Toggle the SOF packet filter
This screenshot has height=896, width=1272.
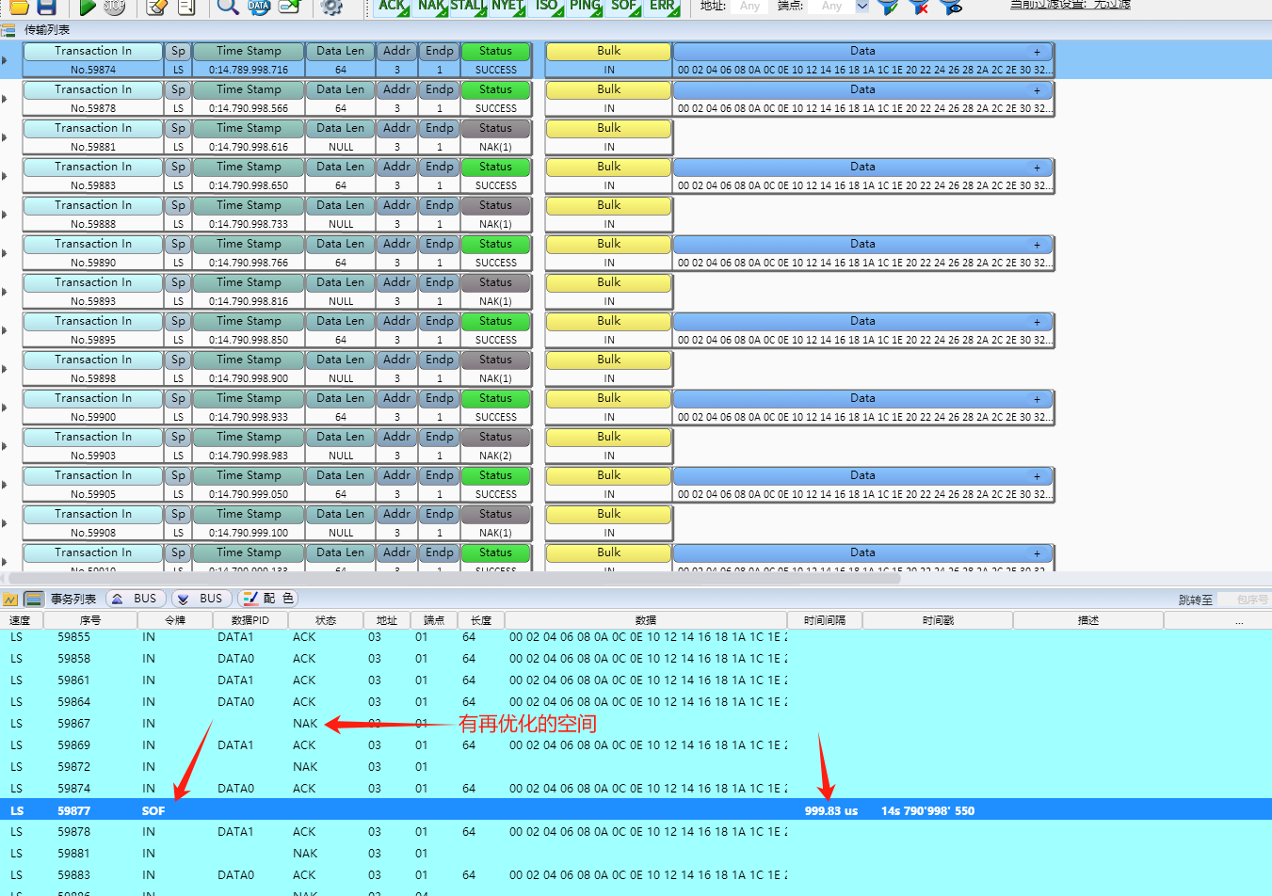(x=624, y=7)
